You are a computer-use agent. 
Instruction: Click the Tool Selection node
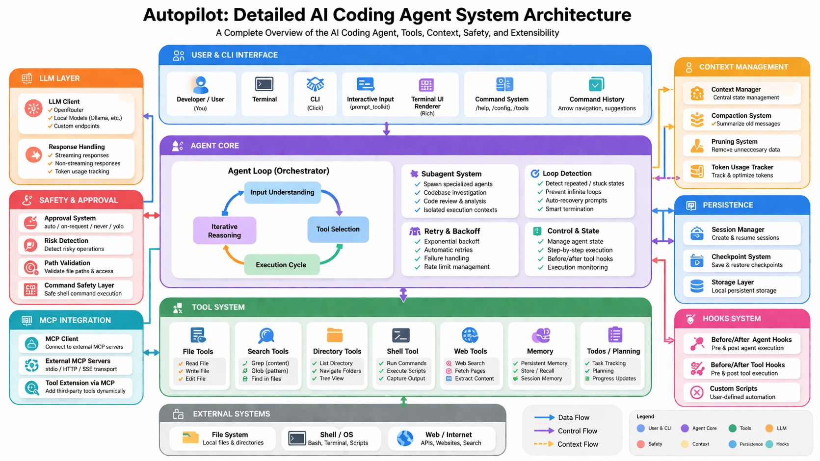click(338, 229)
